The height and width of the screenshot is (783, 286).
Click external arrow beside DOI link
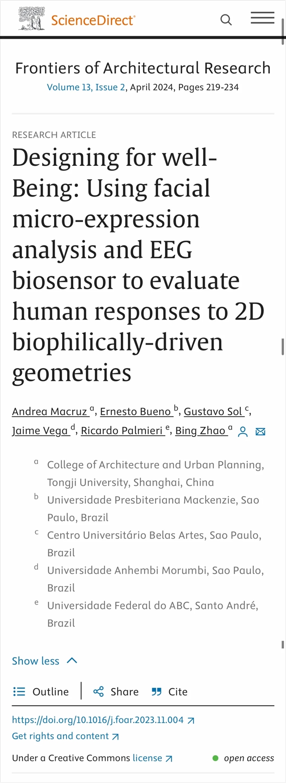[191, 720]
